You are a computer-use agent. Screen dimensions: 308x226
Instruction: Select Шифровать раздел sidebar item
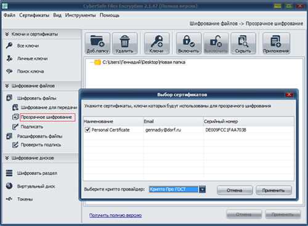37,173
